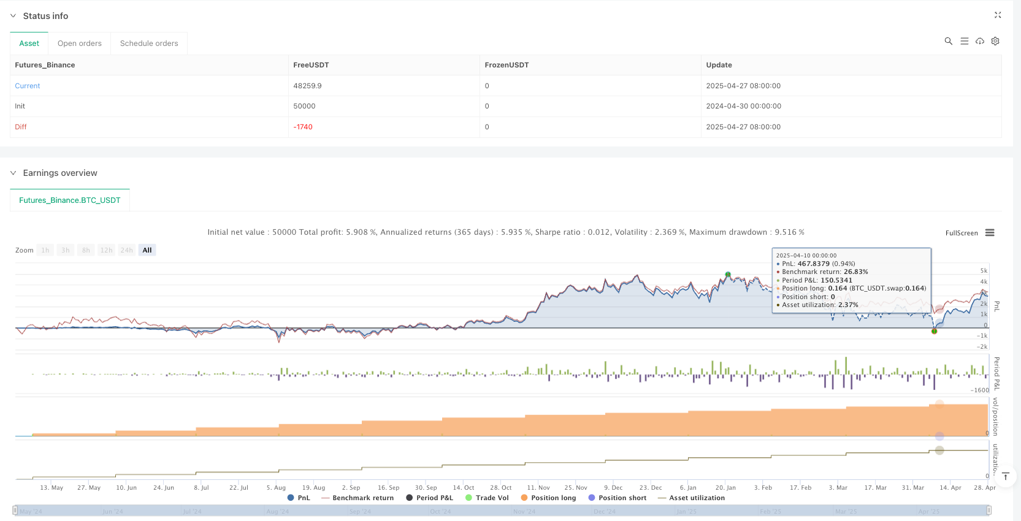Click the FullScreen button

click(x=961, y=233)
